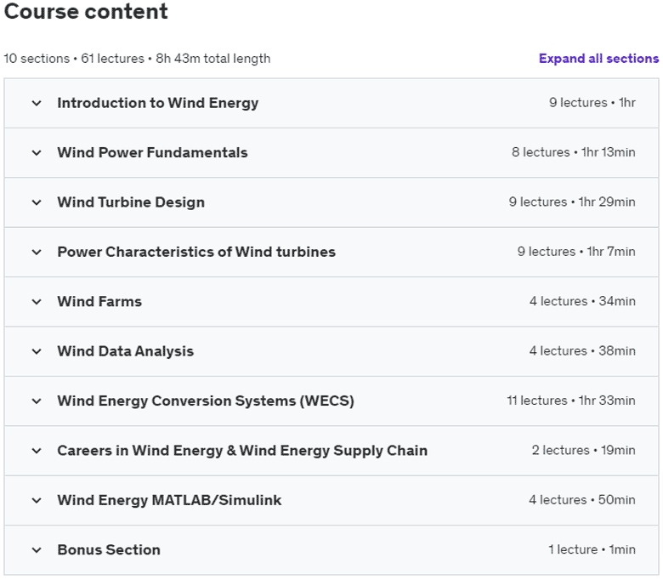The width and height of the screenshot is (663, 580).
Task: Click the '4 lectures • 38min' text
Action: (x=582, y=350)
